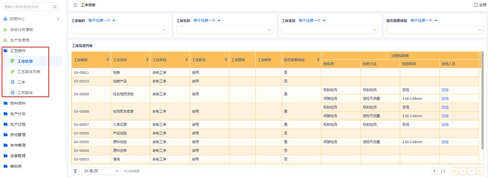Image resolution: width=488 pixels, height=178 pixels.
Task: Click cell GX-00008
Action: [x=91, y=111]
